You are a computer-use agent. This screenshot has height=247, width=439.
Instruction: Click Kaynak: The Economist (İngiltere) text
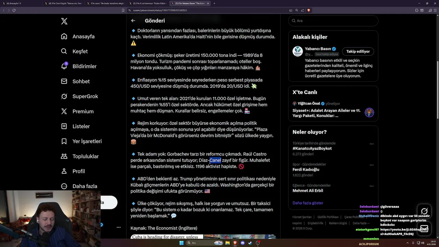click(x=164, y=228)
